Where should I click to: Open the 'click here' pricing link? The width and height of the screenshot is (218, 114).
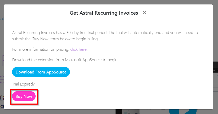pos(79,49)
